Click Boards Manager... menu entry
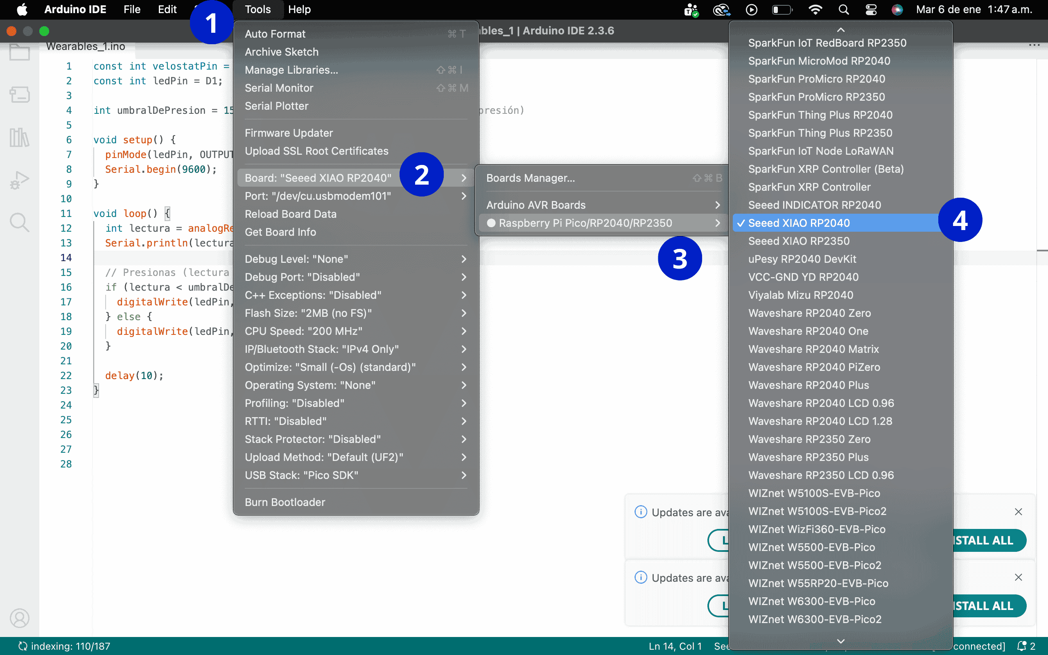Image resolution: width=1048 pixels, height=655 pixels. click(x=531, y=178)
